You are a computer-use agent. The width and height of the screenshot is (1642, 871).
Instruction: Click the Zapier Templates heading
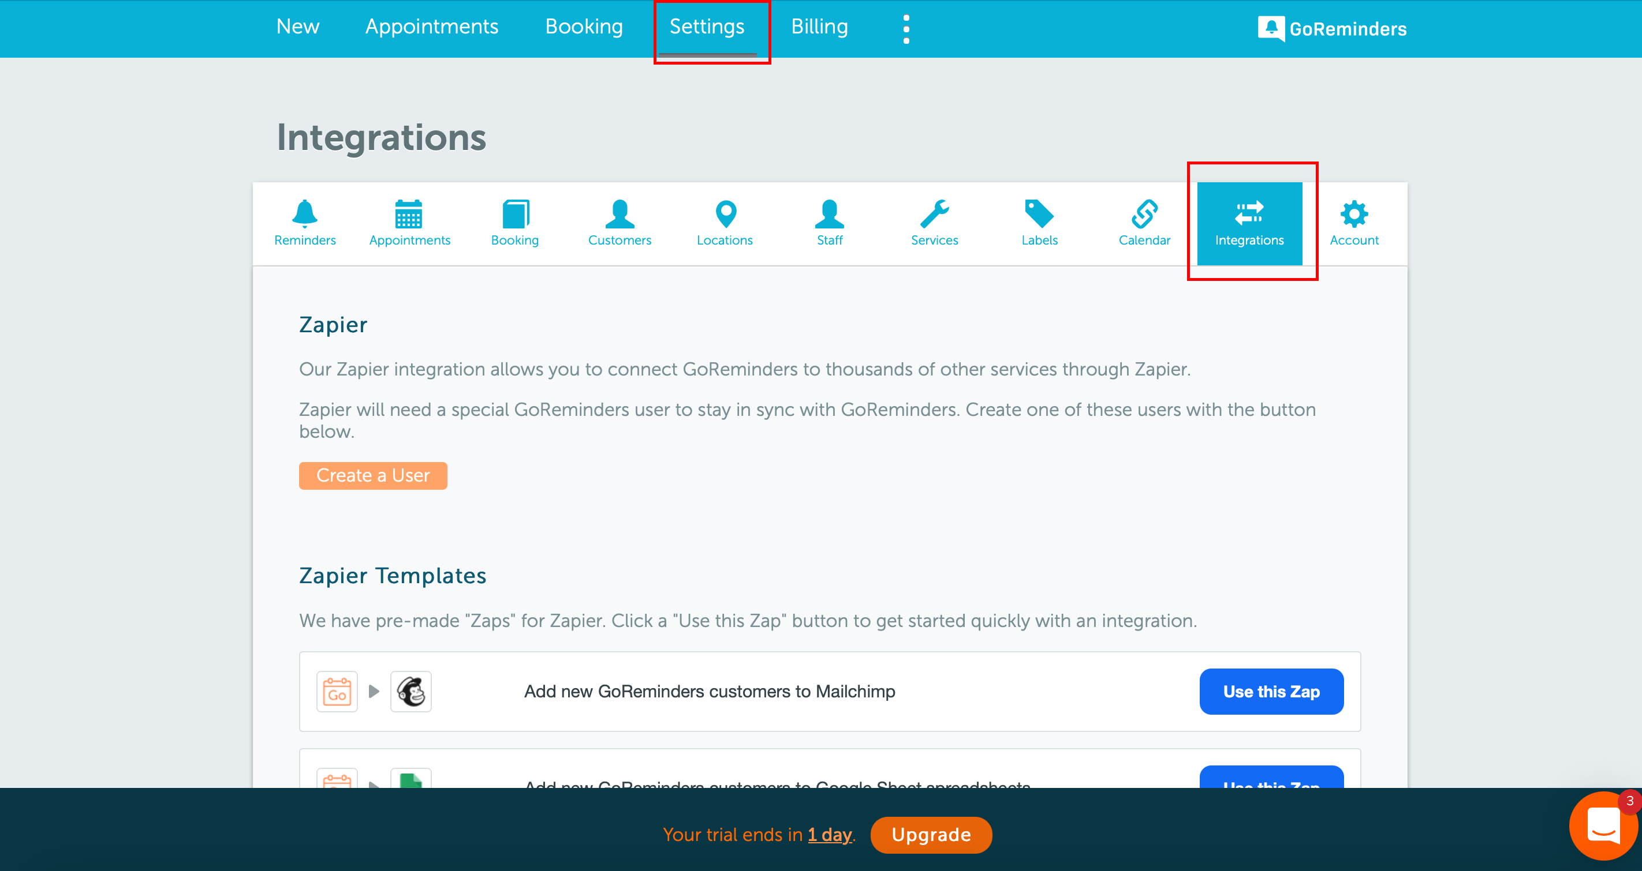tap(393, 576)
